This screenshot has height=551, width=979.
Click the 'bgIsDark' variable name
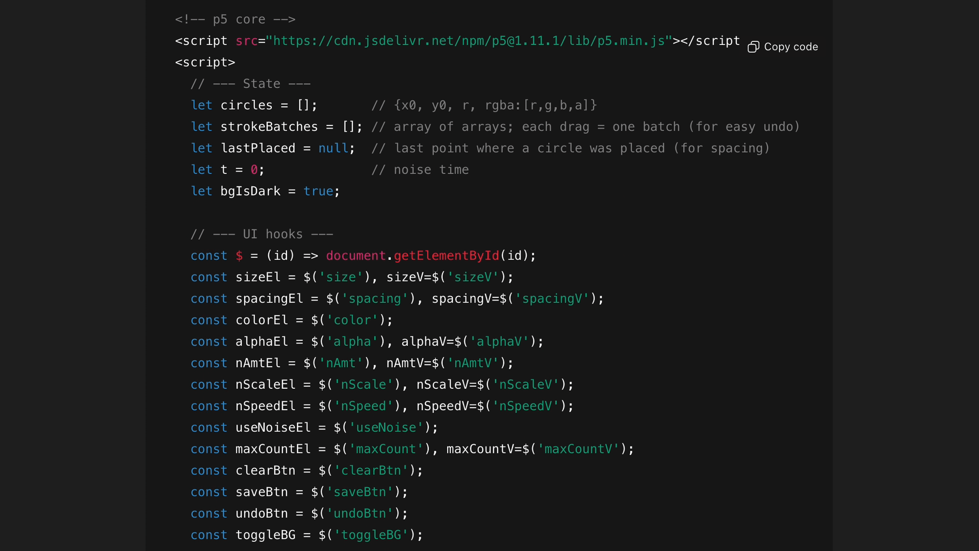250,191
